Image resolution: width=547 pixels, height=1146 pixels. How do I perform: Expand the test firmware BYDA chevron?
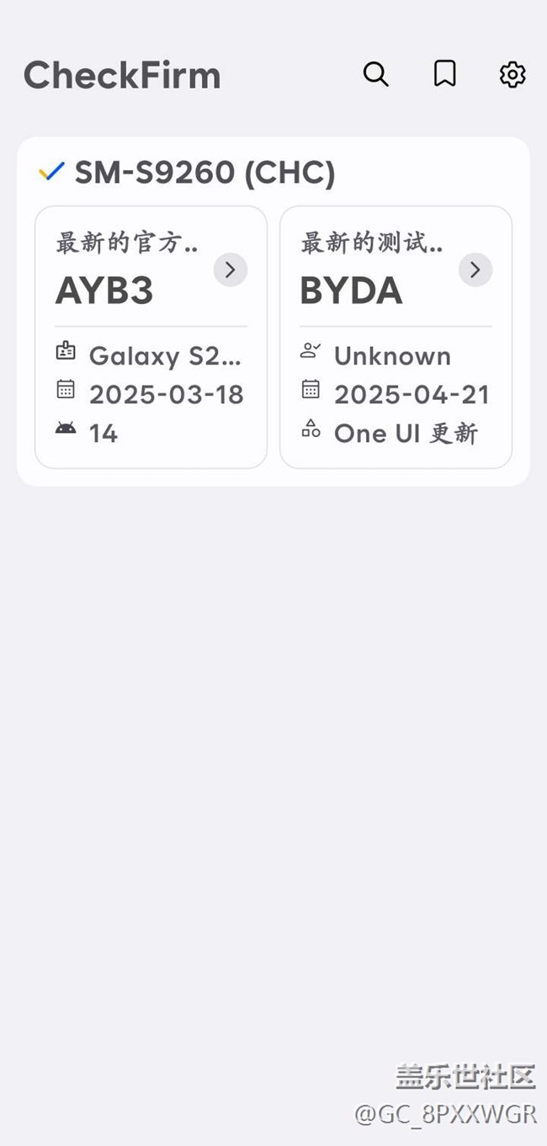point(475,269)
